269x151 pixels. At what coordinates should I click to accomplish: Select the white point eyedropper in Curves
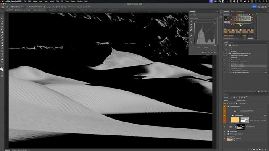pos(191,30)
